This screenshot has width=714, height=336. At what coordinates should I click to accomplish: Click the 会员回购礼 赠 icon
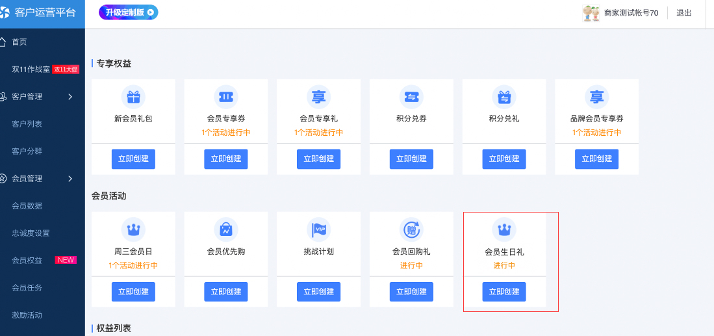click(x=411, y=229)
